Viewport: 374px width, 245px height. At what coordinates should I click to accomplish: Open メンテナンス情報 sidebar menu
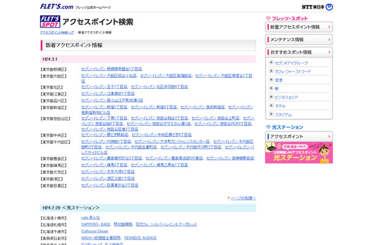tap(299, 40)
